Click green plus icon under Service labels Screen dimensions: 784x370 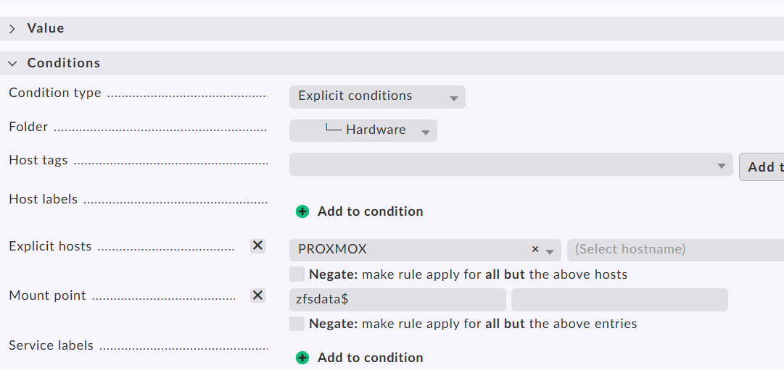(302, 358)
